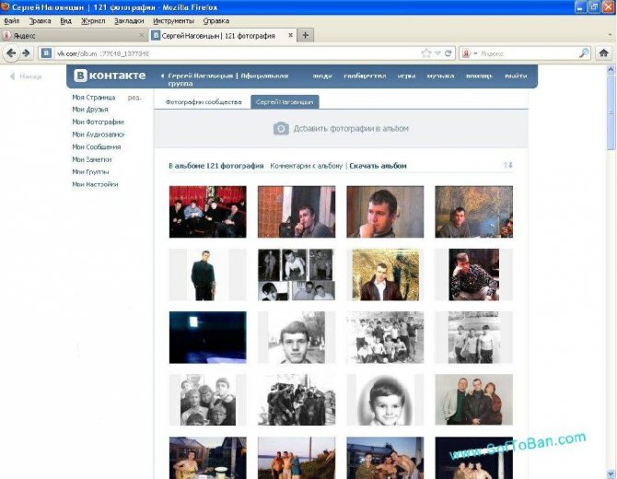Viewport: 617px width, 479px height.
Task: Open Мои Настройки in the sidebar
Action: tap(95, 184)
